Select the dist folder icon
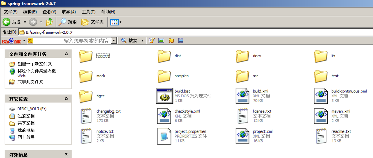The image size is (373, 158). pos(164,56)
